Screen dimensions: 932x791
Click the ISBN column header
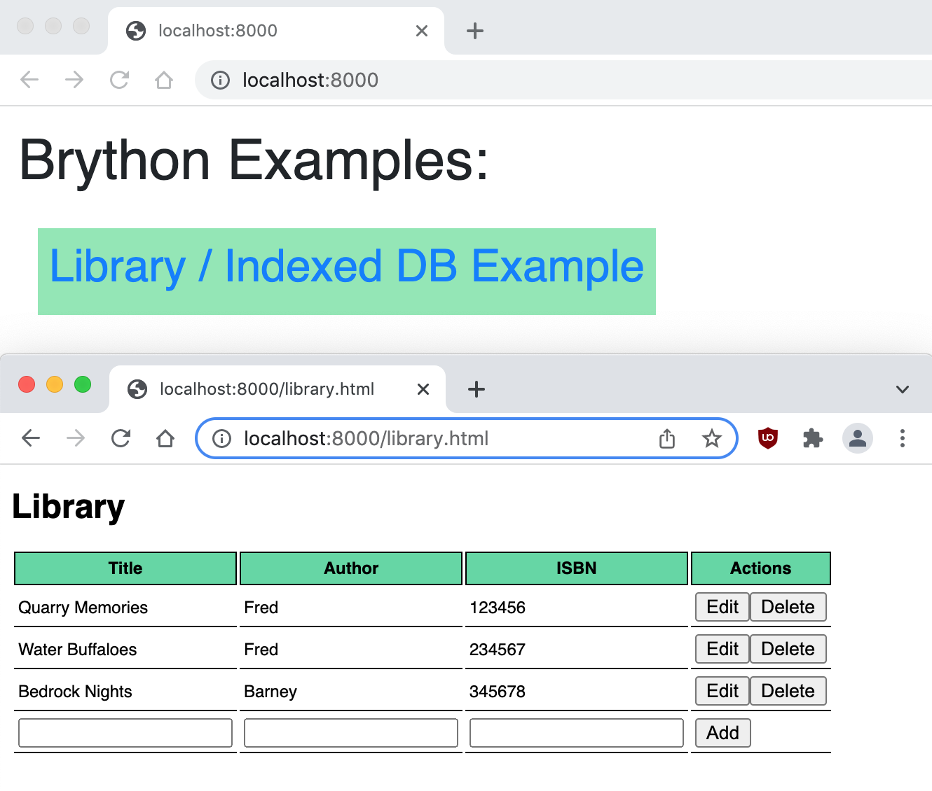click(577, 568)
